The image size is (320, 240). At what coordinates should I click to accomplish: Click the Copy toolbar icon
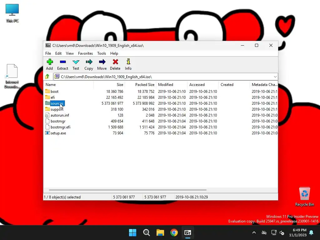[89, 62]
